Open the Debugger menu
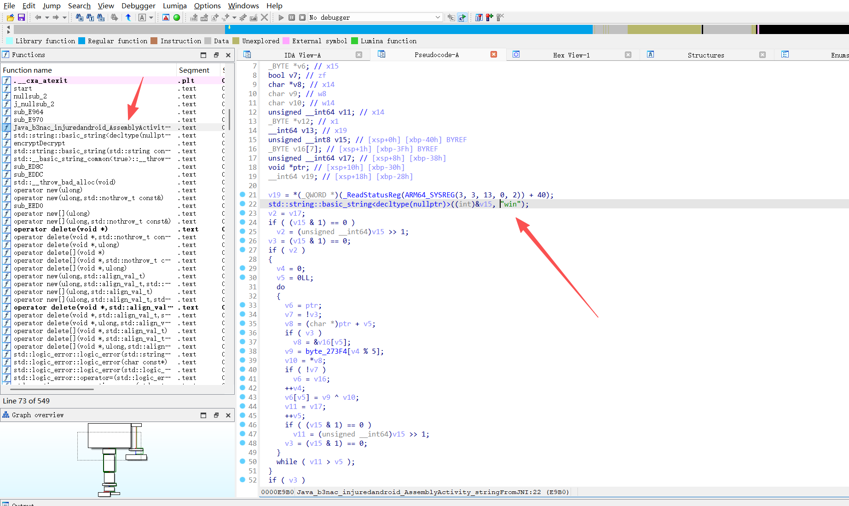 (x=138, y=6)
